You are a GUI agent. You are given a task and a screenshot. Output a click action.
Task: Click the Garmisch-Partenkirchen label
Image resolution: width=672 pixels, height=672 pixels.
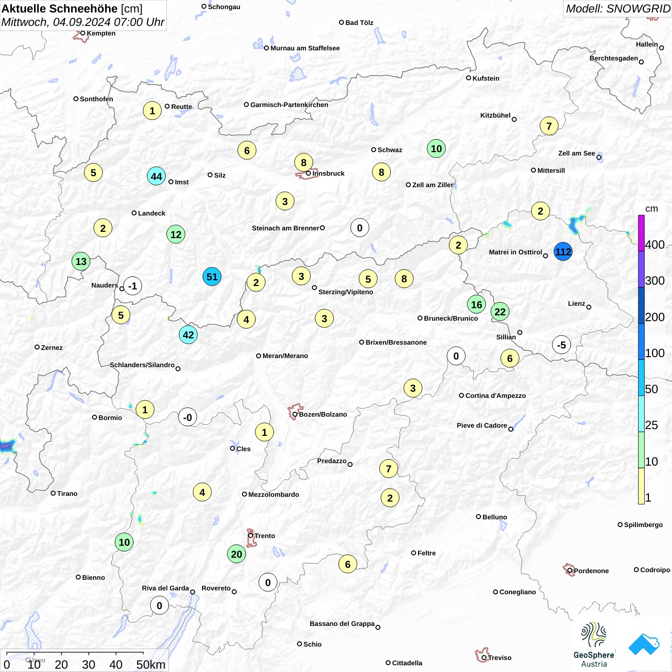click(x=289, y=105)
